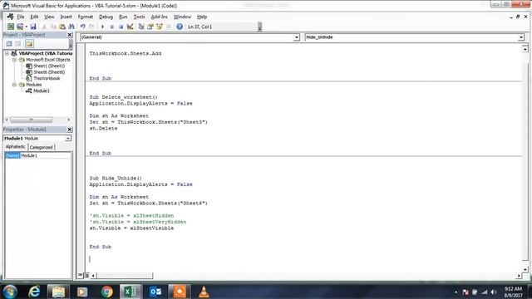Click the Paste clipboard icon
The width and height of the screenshot is (532, 299).
pyautogui.click(x=62, y=27)
